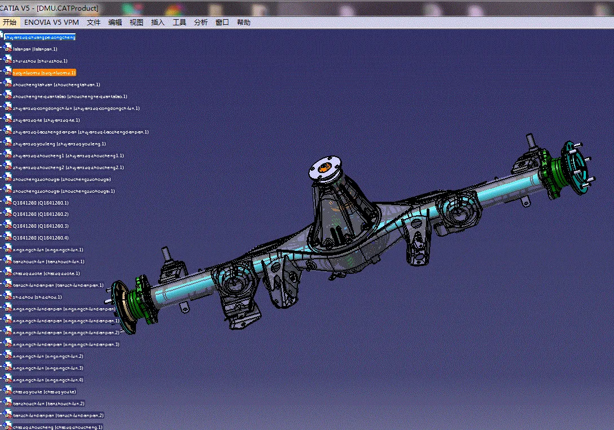Select zhouchengzuohougai.1 tree label

(x=64, y=191)
